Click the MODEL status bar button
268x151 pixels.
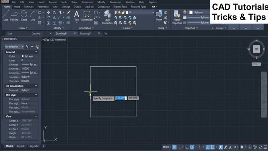pyautogui.click(x=167, y=147)
